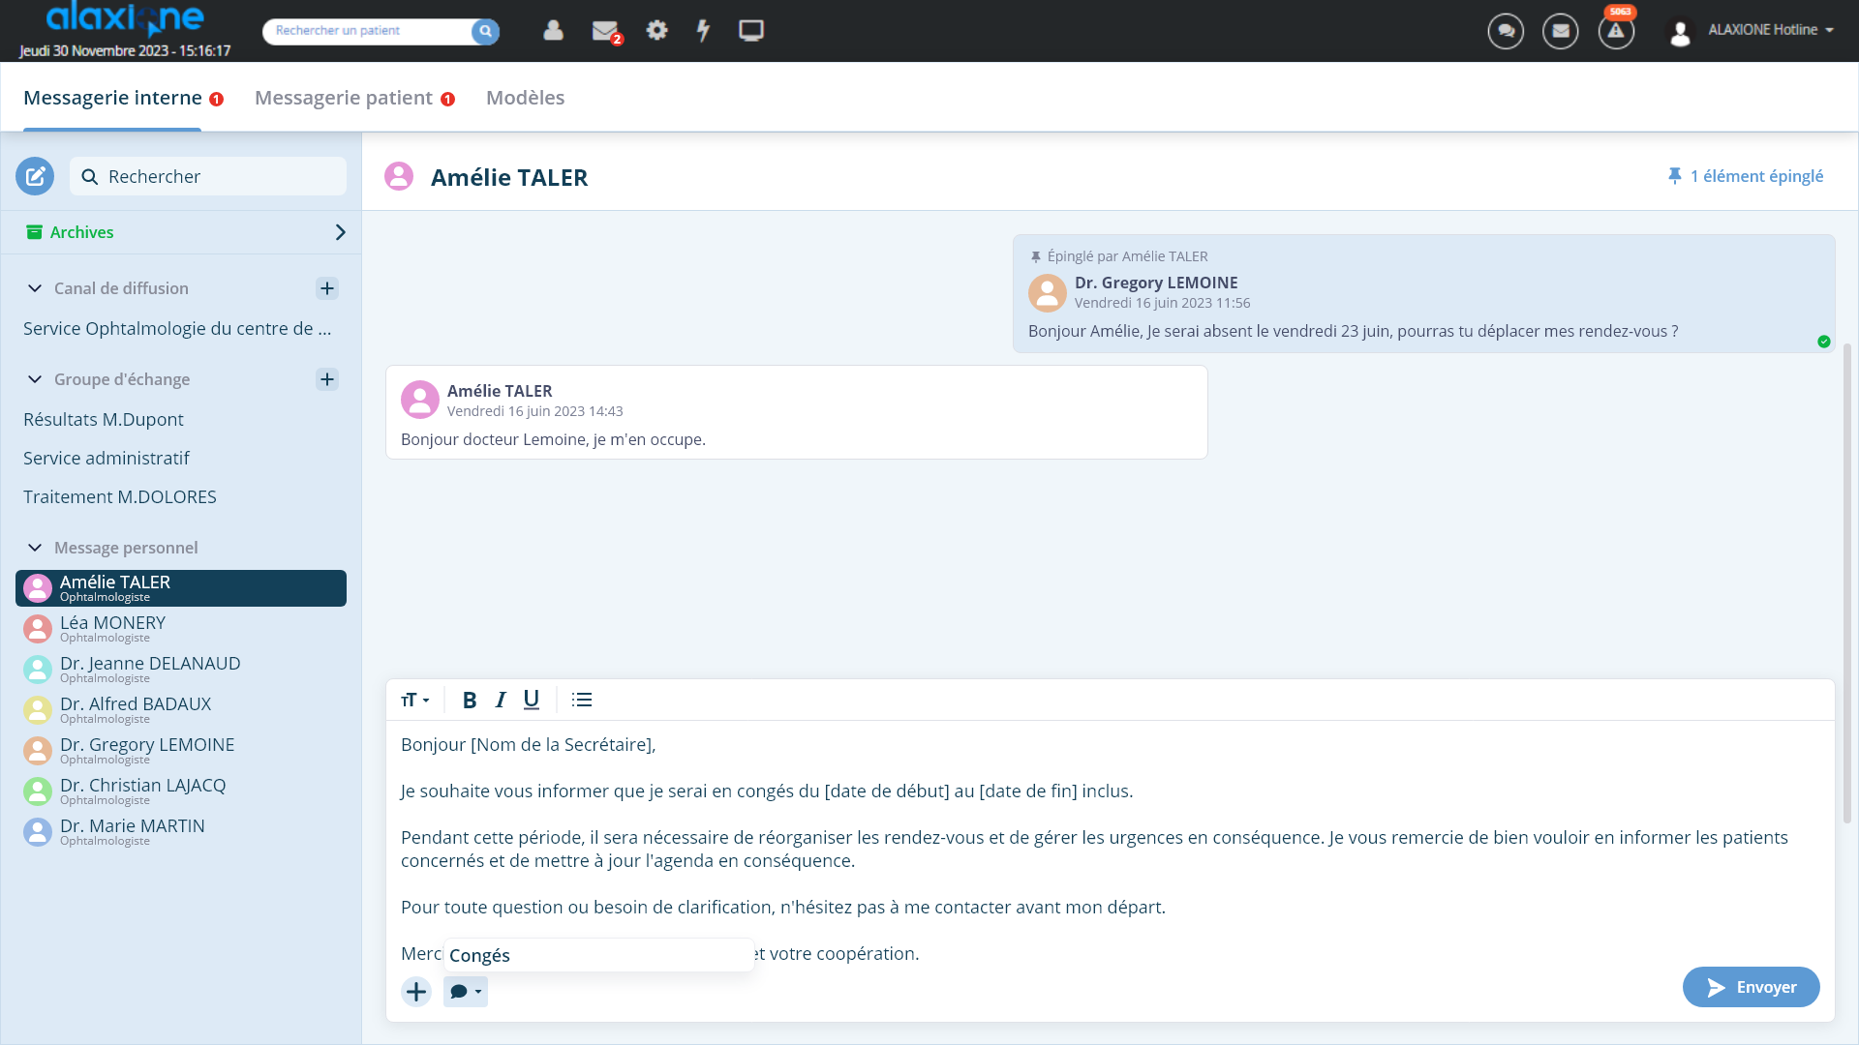Image resolution: width=1859 pixels, height=1045 pixels.
Task: Click the compose new message pencil icon
Action: coord(35,176)
